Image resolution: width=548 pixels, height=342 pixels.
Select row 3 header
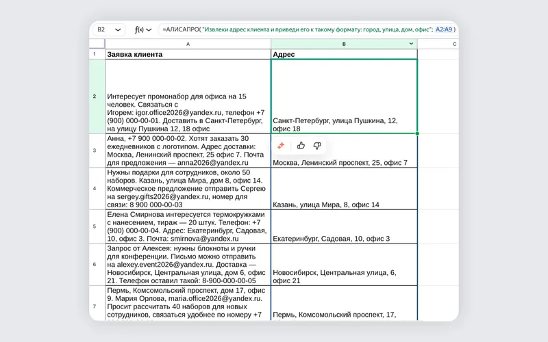[x=97, y=150]
